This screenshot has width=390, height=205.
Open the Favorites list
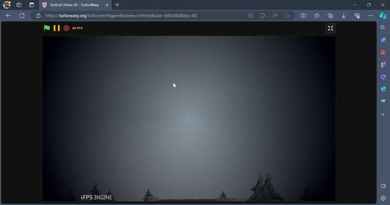coord(317,16)
